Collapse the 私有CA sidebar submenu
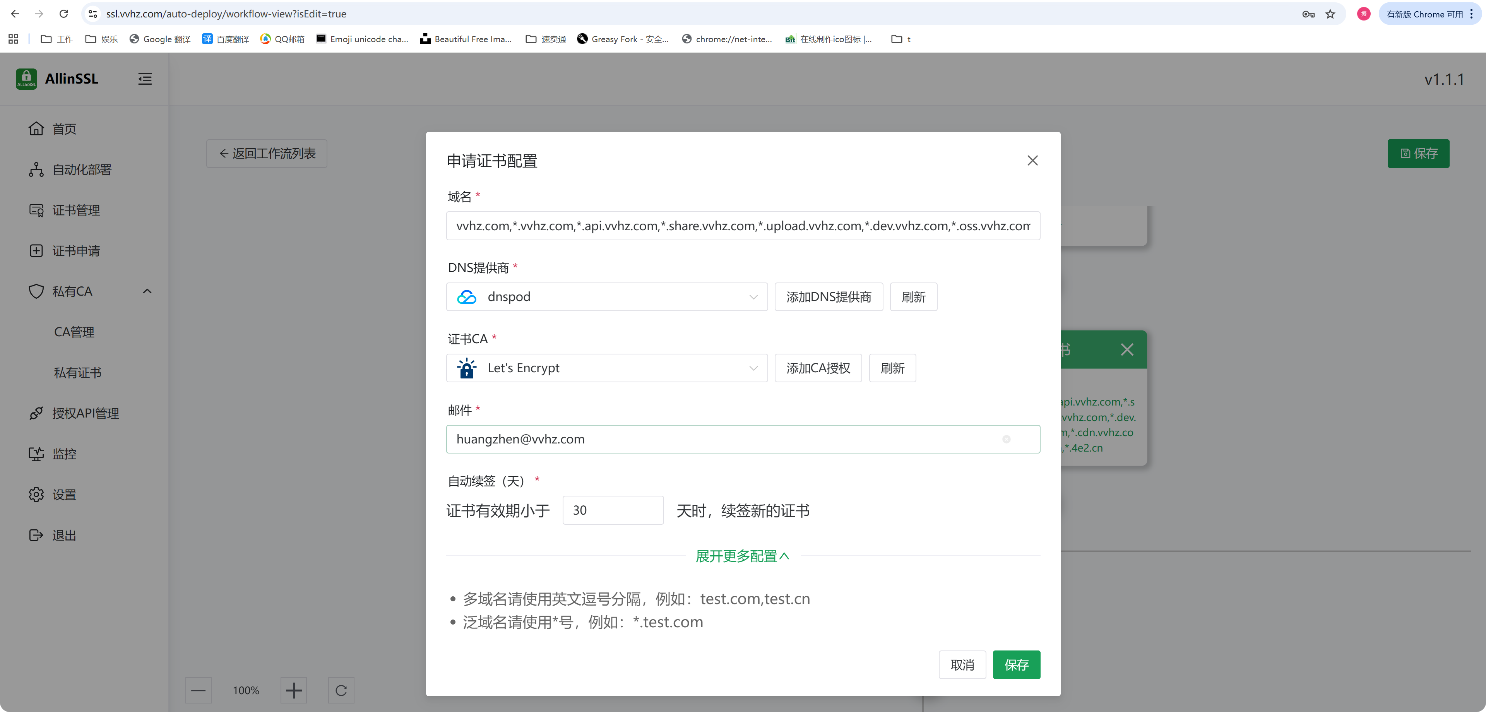The height and width of the screenshot is (712, 1486). coord(147,291)
